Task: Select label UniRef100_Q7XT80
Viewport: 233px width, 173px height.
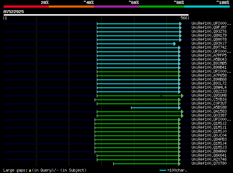Action: [209, 164]
